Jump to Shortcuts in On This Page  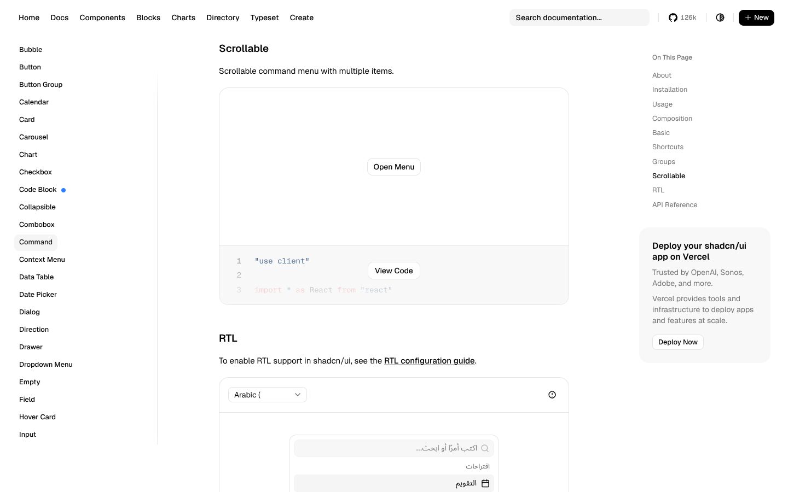(x=668, y=147)
